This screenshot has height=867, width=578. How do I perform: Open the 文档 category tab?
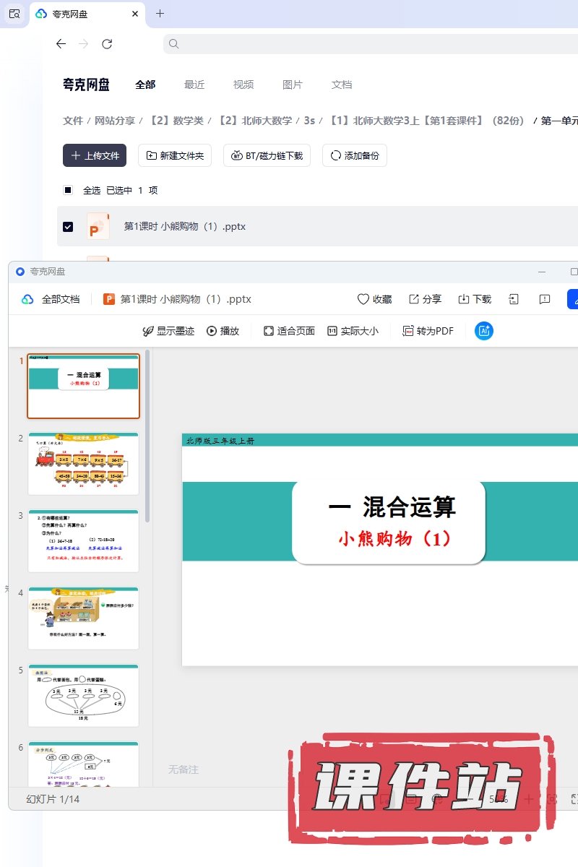(x=342, y=85)
